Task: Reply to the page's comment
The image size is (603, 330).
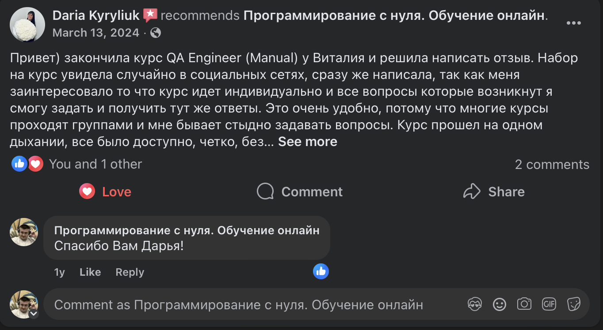Action: click(x=130, y=272)
